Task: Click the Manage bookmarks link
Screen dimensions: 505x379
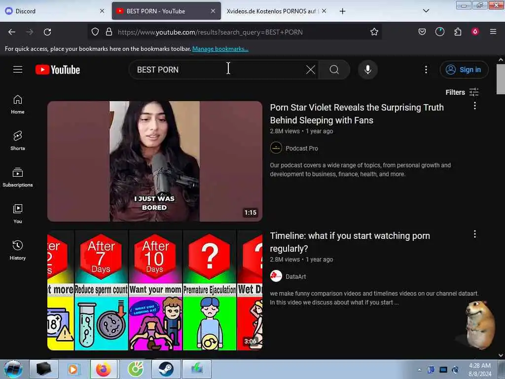Action: point(220,49)
